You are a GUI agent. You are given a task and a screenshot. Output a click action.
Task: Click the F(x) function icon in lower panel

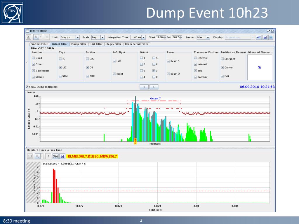click(x=55, y=156)
